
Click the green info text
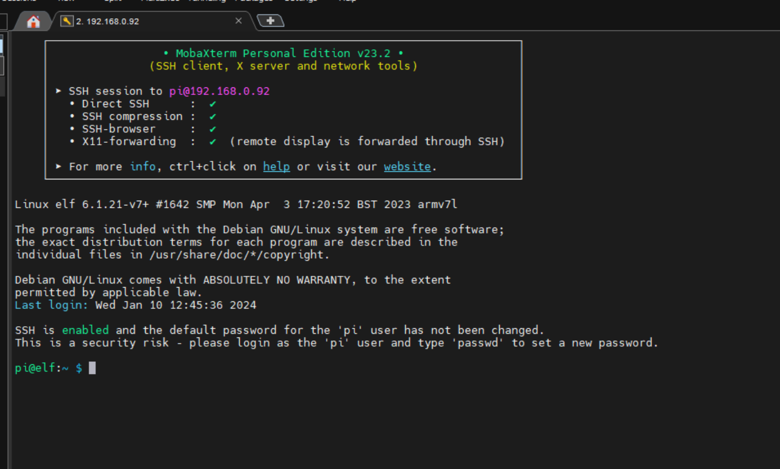(143, 166)
